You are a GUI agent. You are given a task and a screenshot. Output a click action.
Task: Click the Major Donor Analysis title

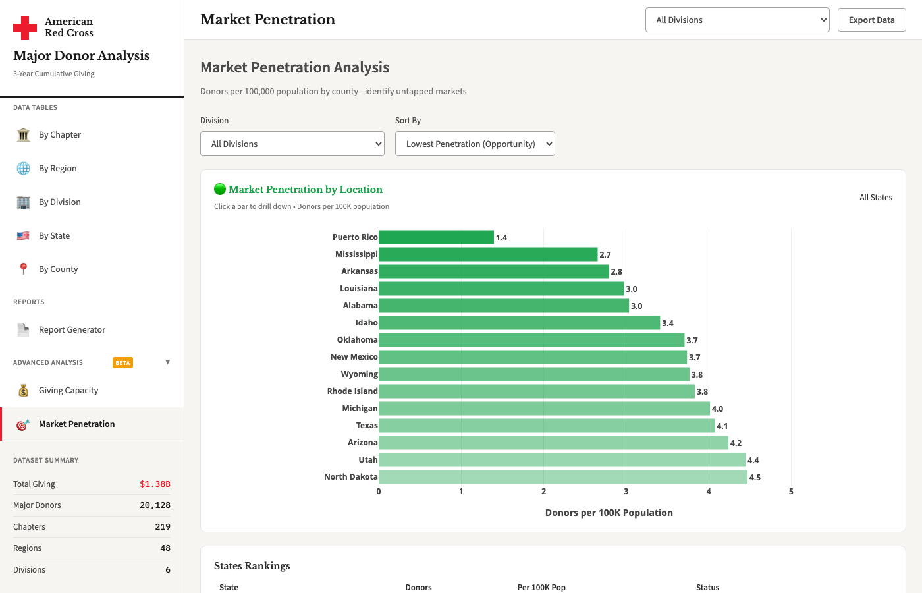coord(82,56)
